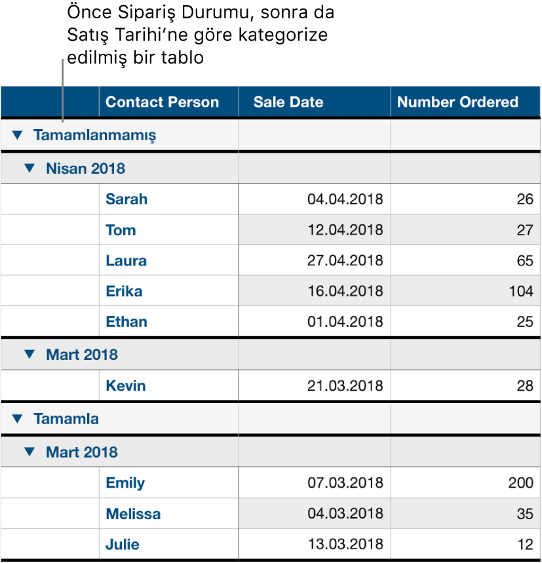This screenshot has width=542, height=563.
Task: Collapse the first Mart 2018 subgroup
Action: pyautogui.click(x=29, y=354)
